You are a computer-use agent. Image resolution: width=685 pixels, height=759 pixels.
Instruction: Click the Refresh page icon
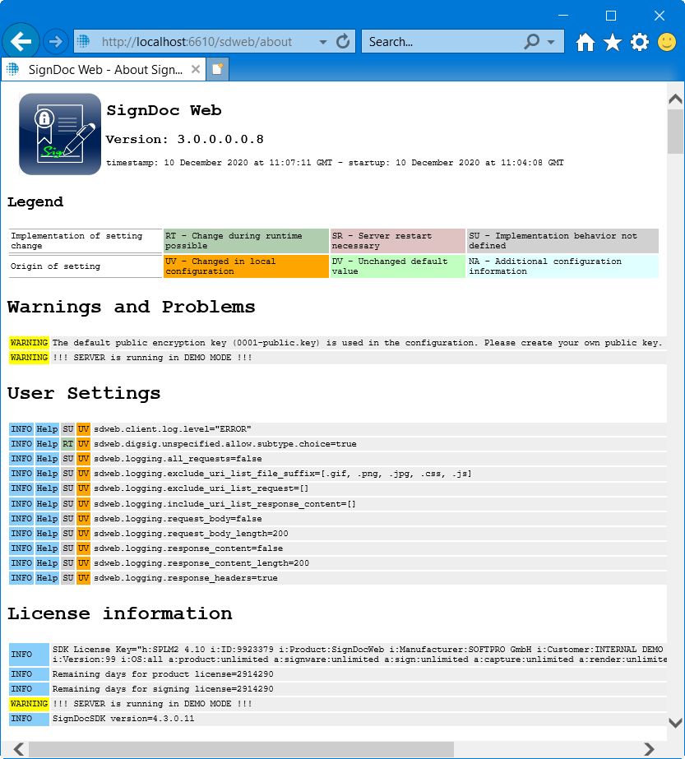(x=344, y=41)
